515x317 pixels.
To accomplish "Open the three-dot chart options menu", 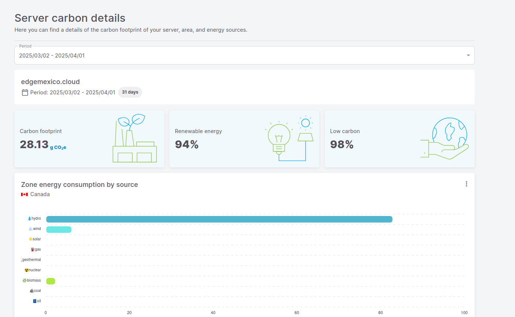I will coord(466,184).
